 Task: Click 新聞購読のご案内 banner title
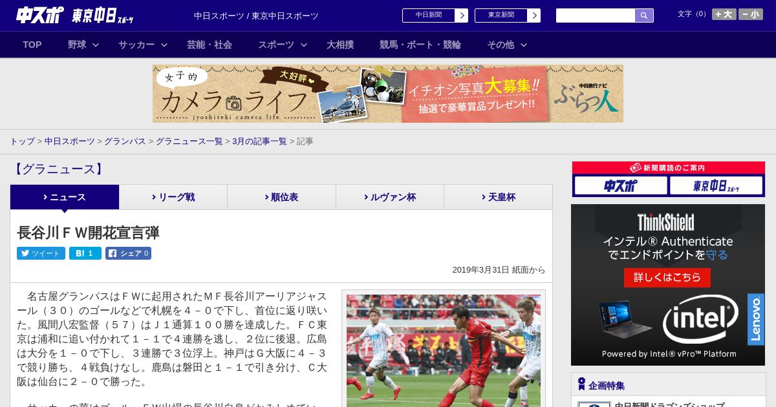click(668, 167)
